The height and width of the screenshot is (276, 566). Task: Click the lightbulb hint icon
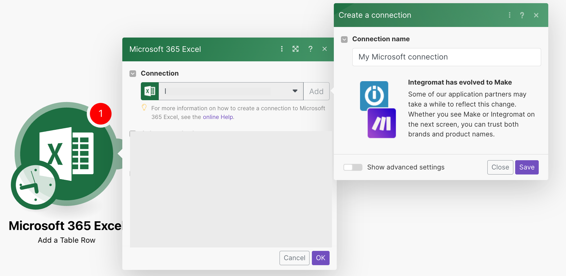pos(144,107)
